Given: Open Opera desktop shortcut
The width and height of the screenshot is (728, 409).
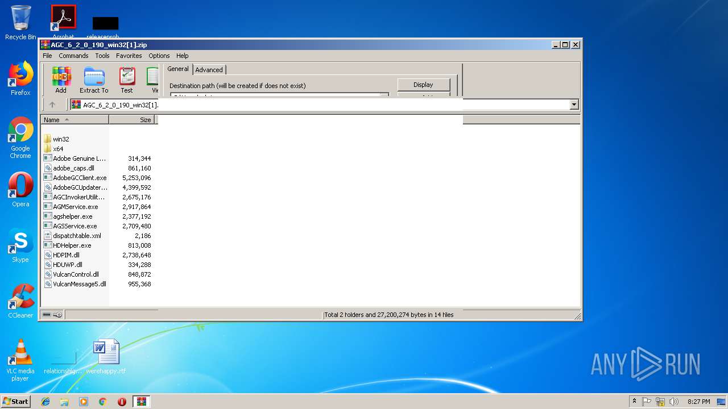Looking at the screenshot, I should tap(20, 190).
